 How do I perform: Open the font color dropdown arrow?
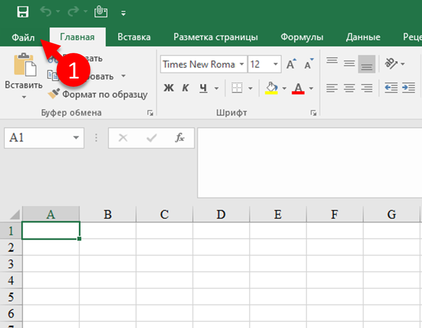tap(311, 88)
